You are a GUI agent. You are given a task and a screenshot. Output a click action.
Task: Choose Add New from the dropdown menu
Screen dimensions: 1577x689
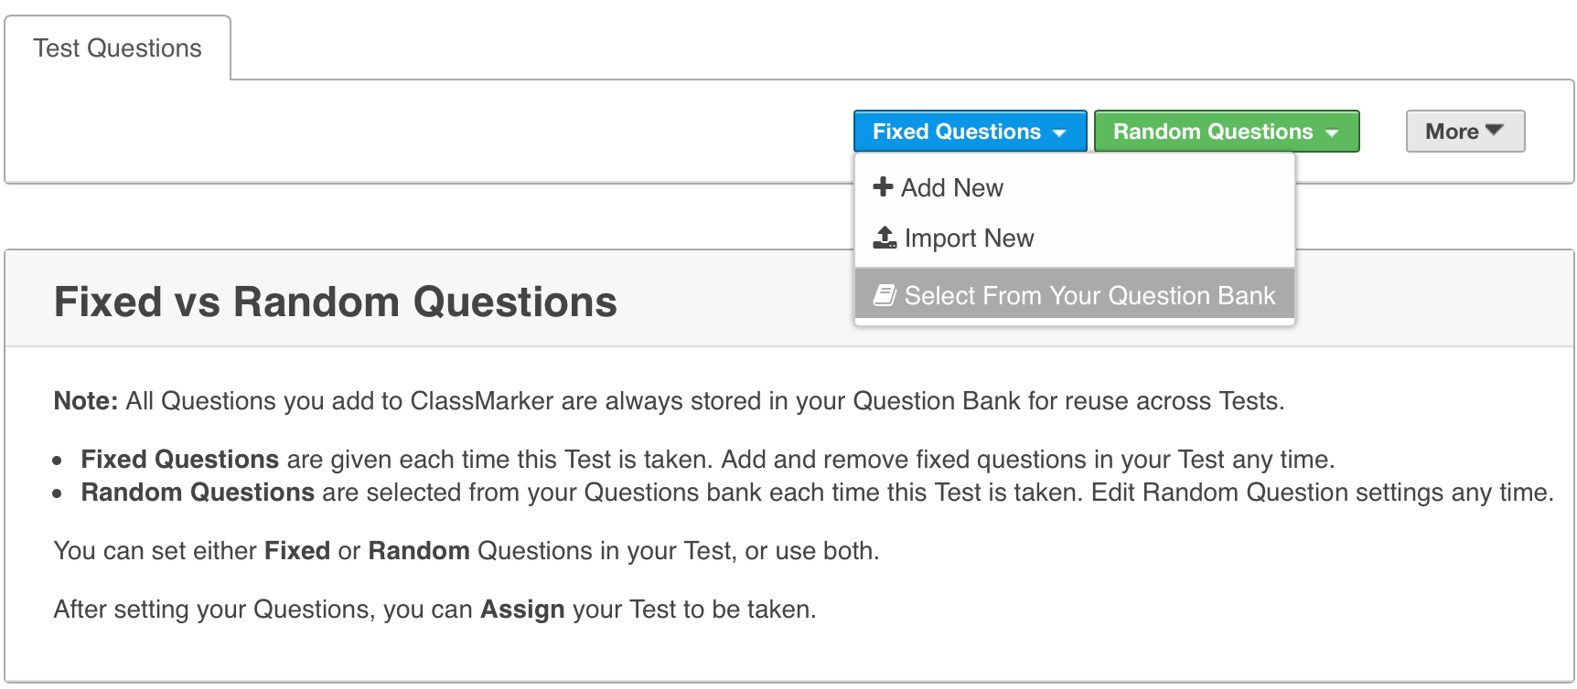tap(952, 188)
